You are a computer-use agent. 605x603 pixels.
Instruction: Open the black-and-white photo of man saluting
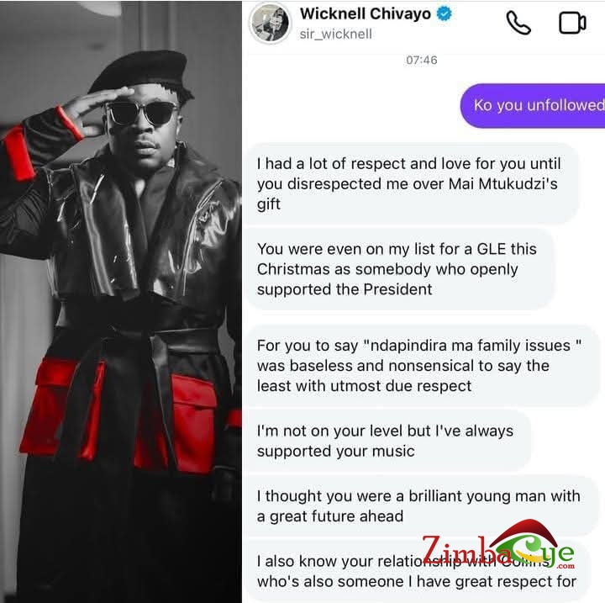click(121, 301)
